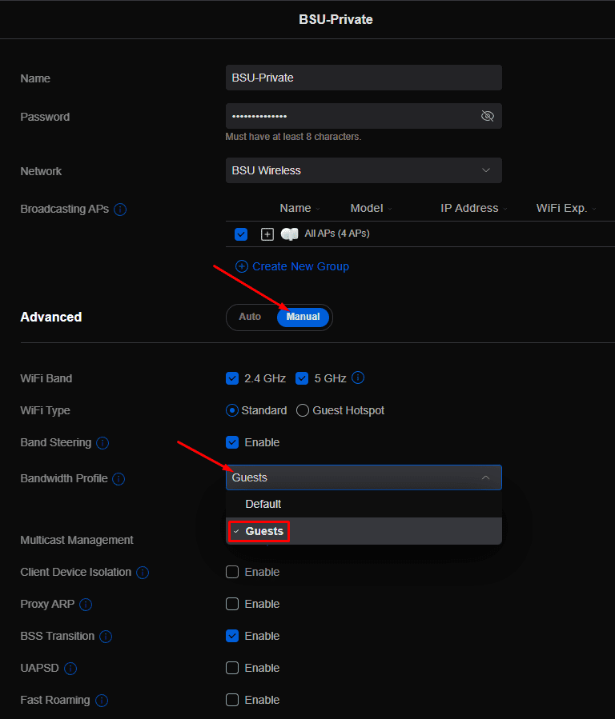This screenshot has height=719, width=615.
Task: Click Create New Group link
Action: (x=300, y=266)
